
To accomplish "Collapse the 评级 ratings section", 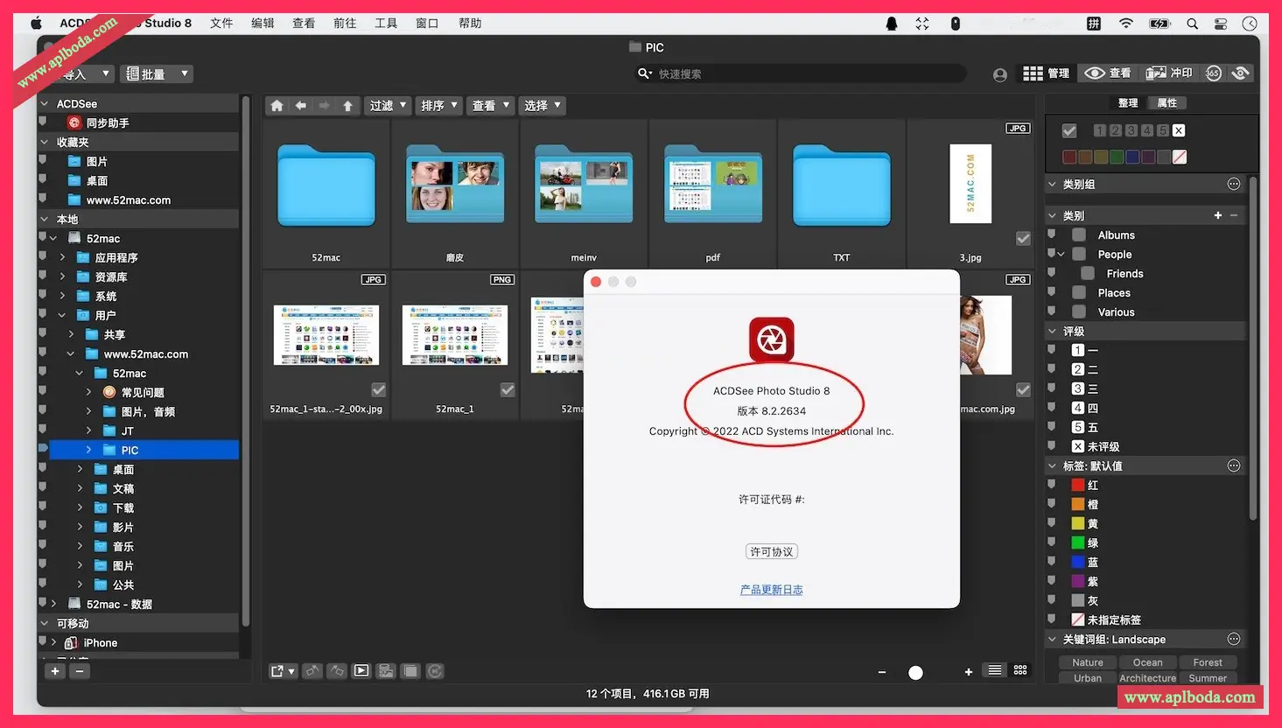I will [1052, 331].
